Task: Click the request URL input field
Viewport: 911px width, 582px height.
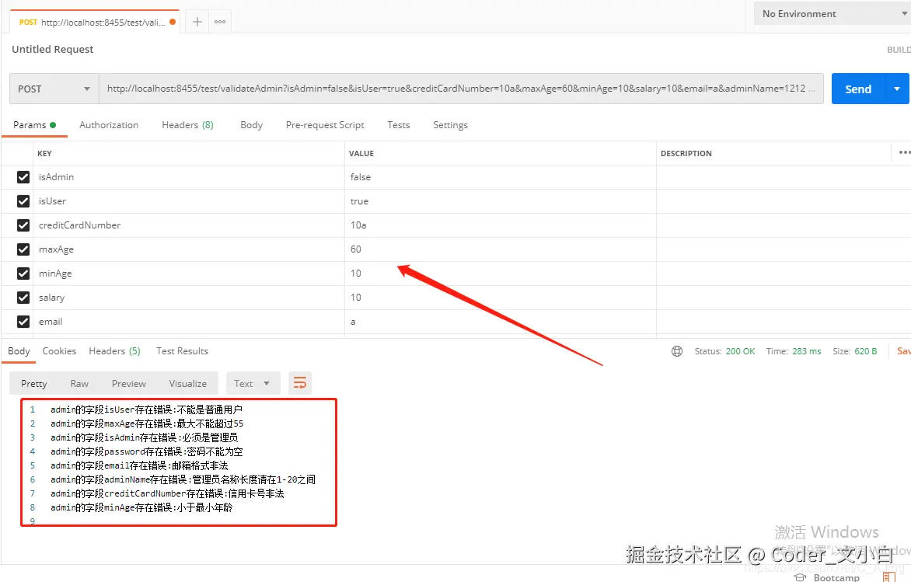Action: click(x=461, y=89)
